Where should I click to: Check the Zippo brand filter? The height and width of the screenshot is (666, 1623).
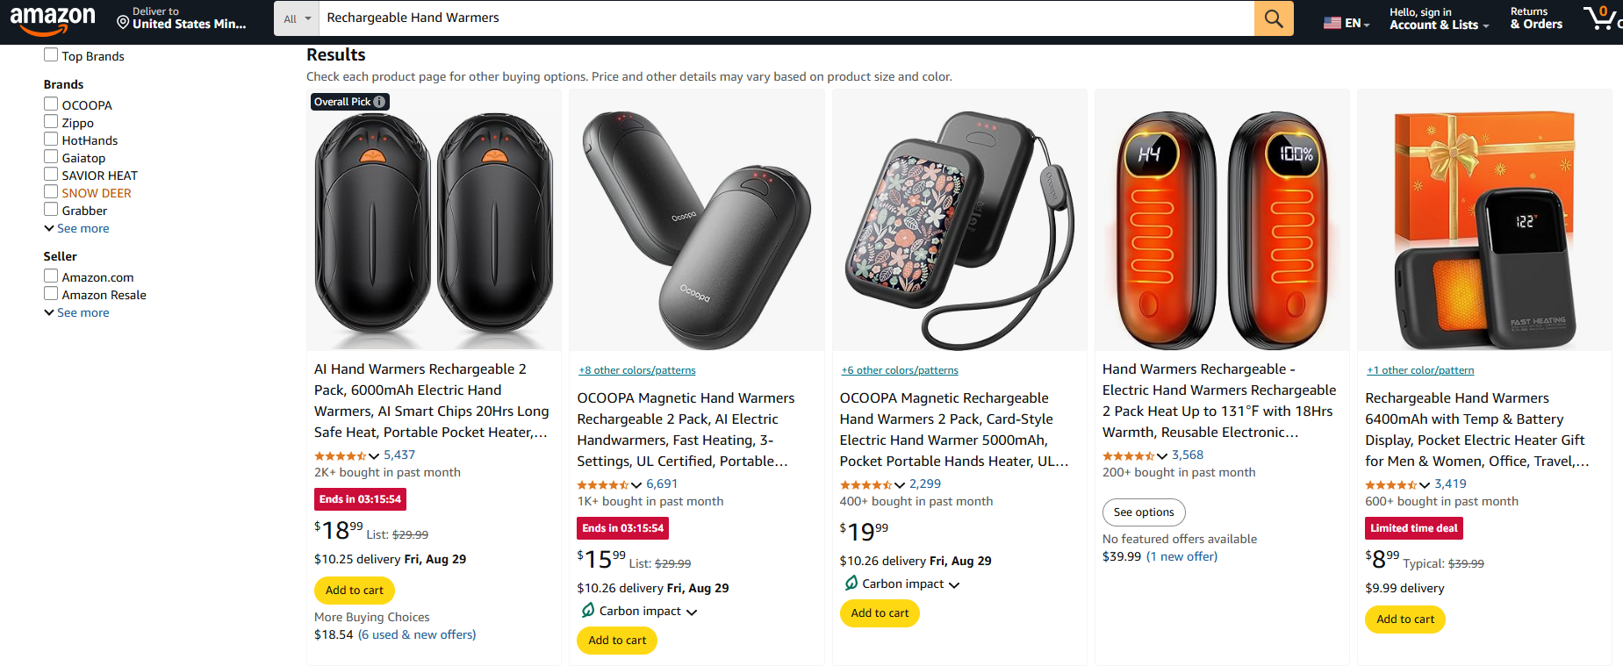[x=50, y=120]
